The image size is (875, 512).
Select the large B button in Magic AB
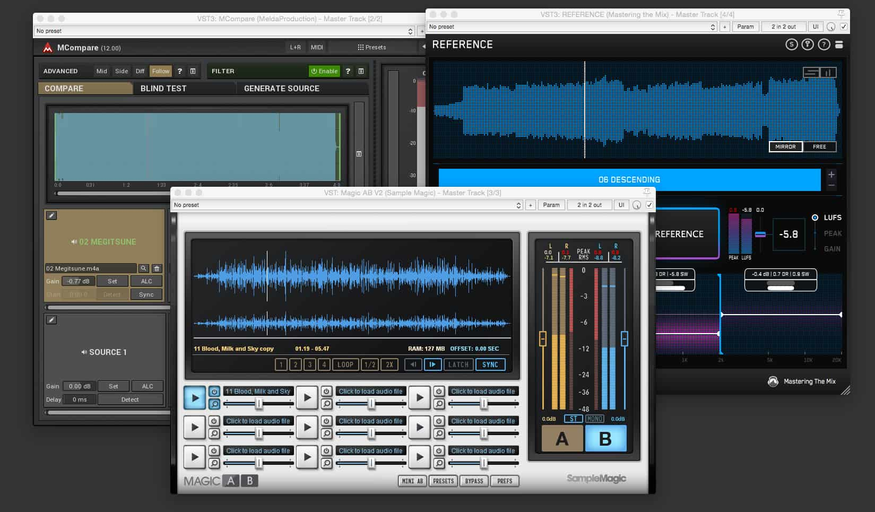(605, 439)
